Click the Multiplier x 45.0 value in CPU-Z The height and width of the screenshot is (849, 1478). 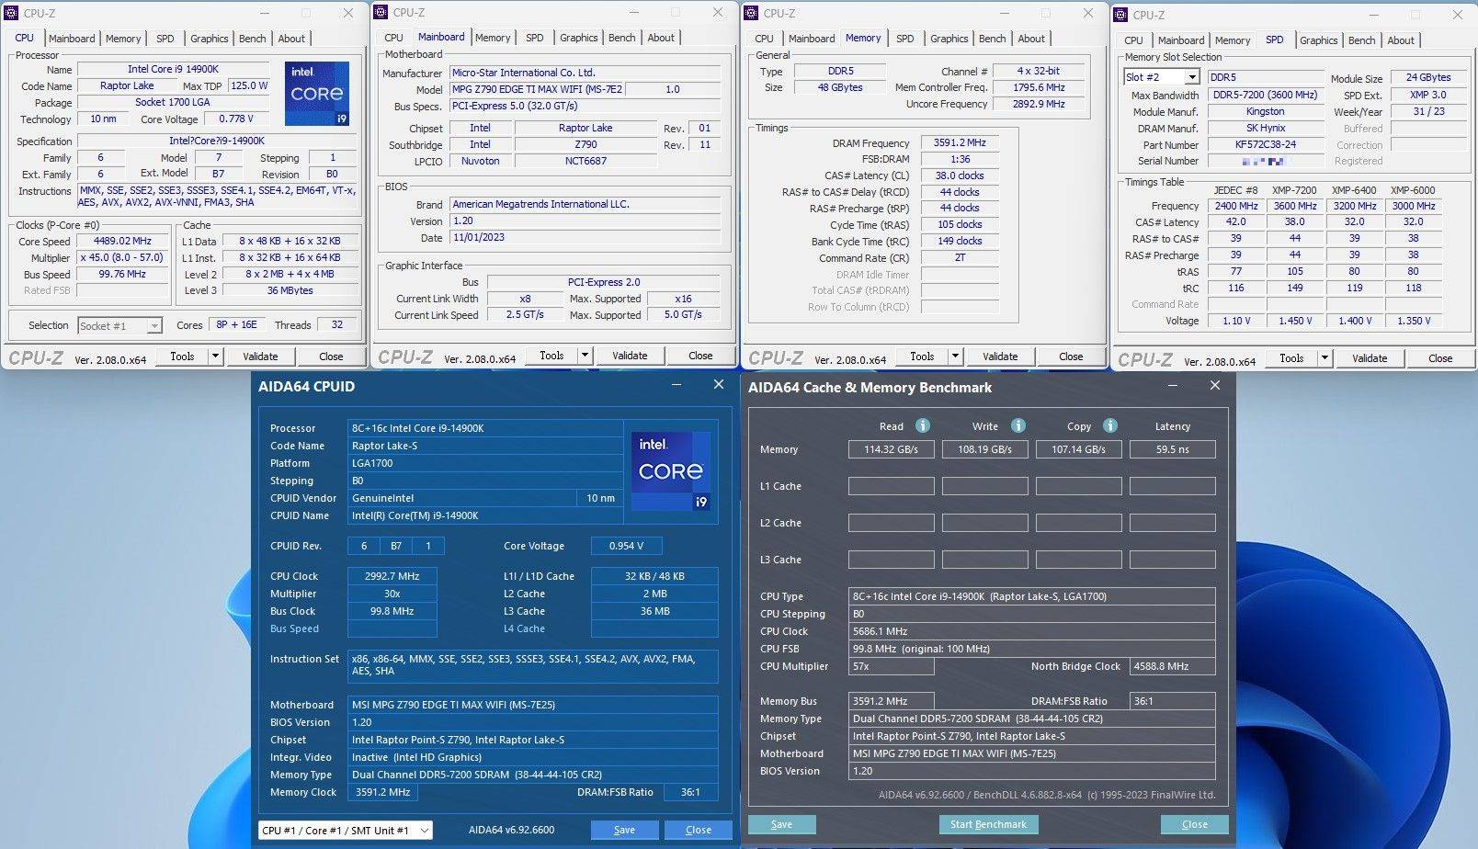(122, 258)
